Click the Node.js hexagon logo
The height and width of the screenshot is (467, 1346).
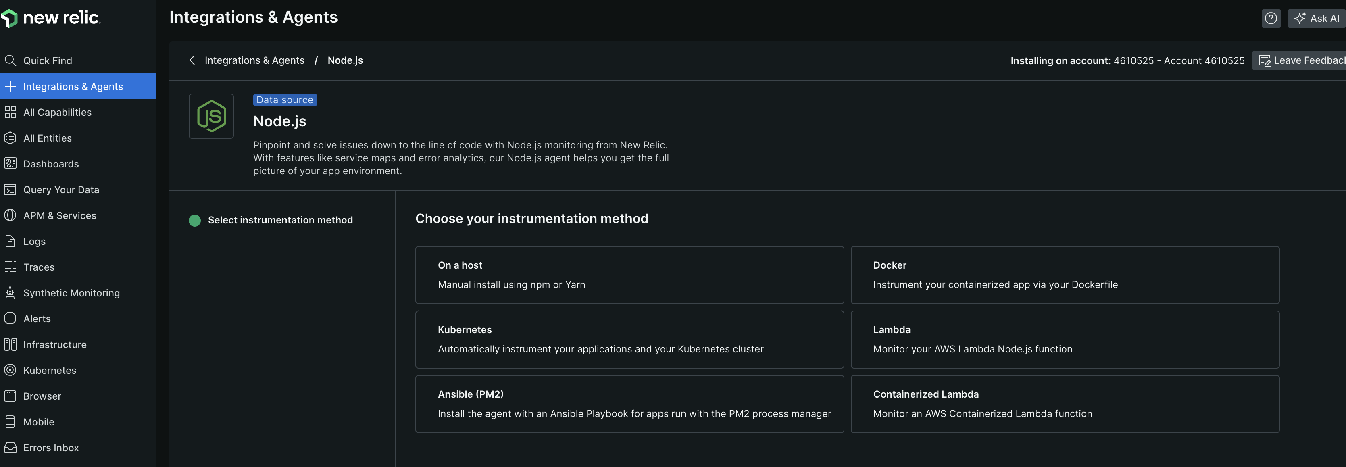[211, 116]
